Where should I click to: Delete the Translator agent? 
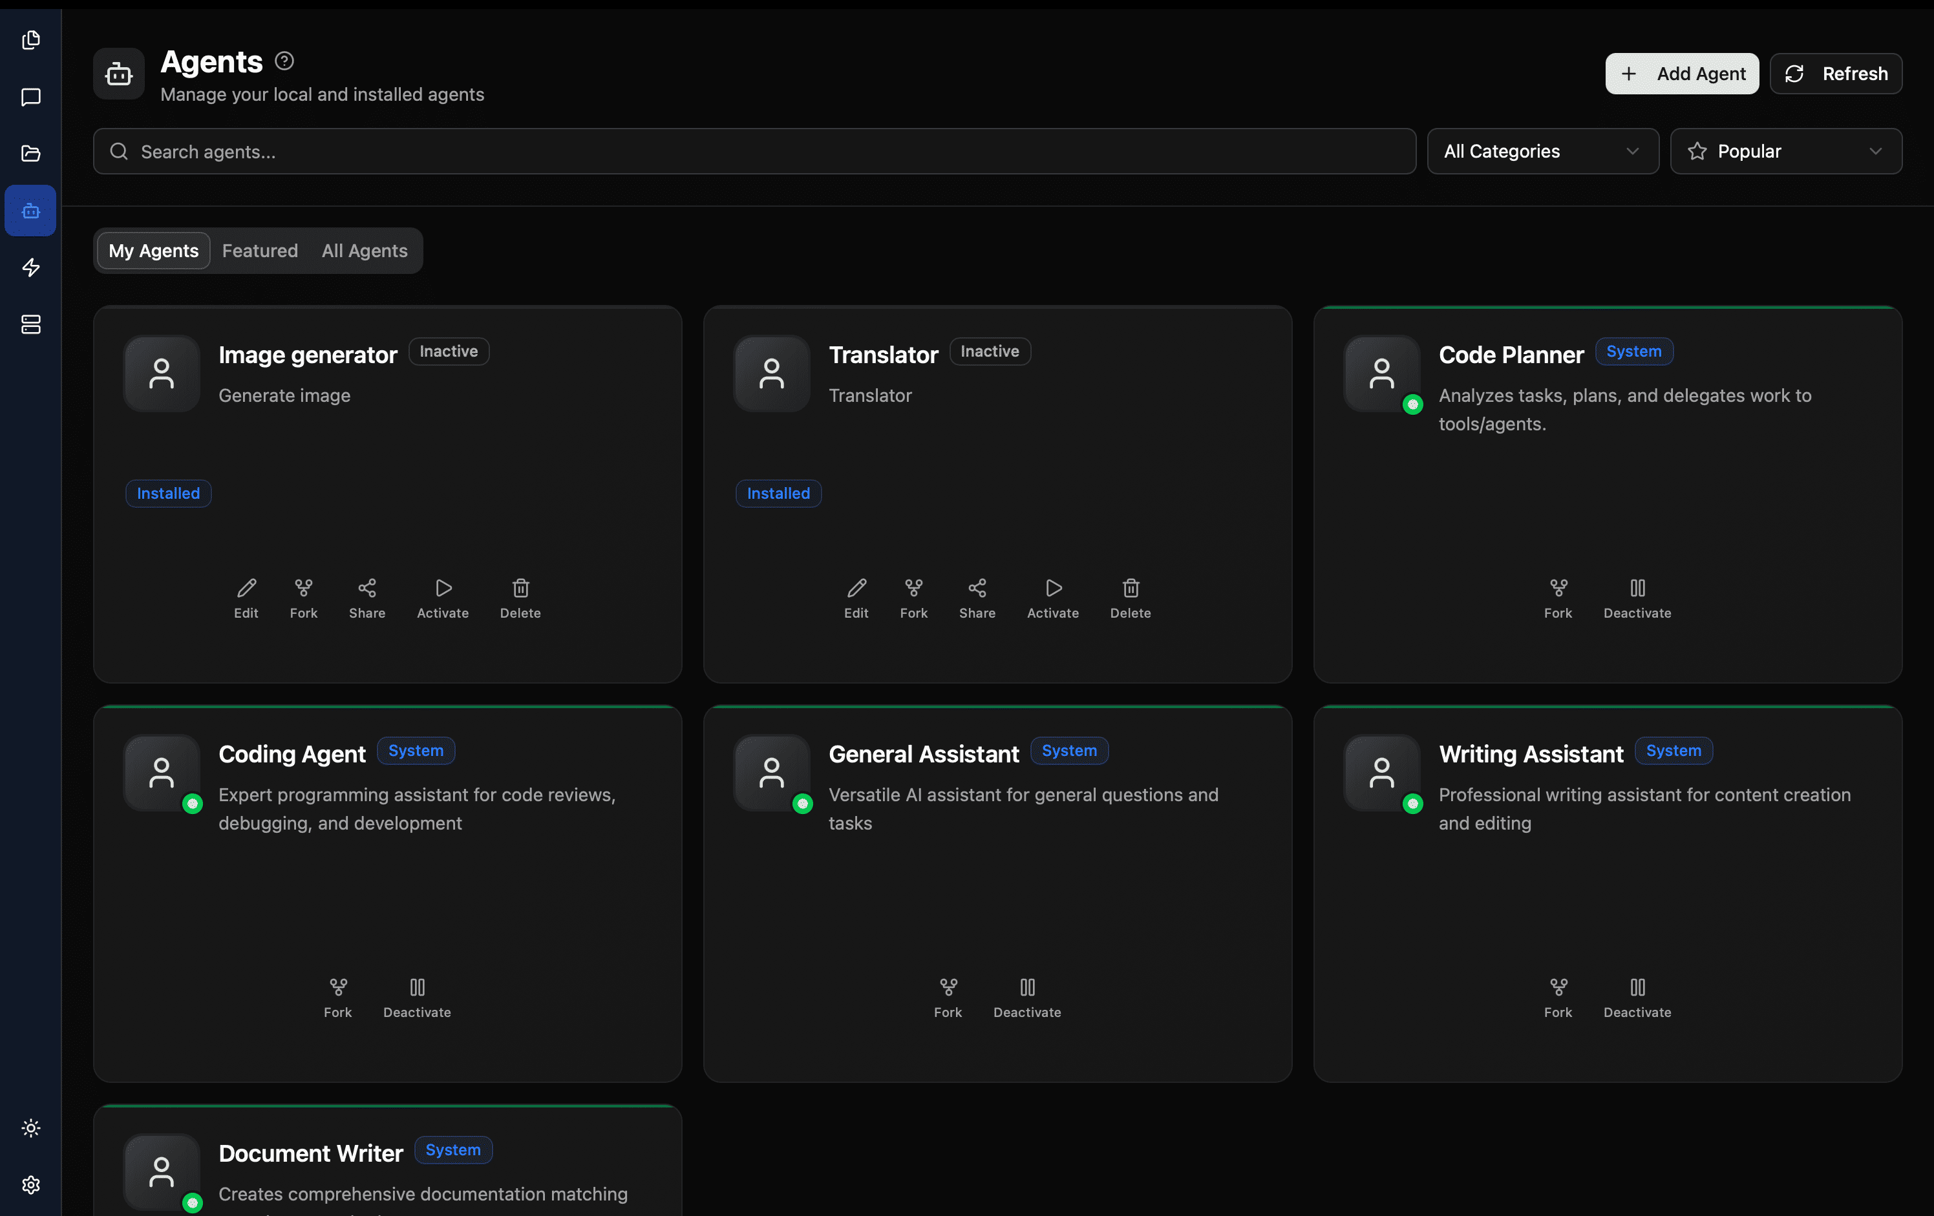[x=1130, y=596]
